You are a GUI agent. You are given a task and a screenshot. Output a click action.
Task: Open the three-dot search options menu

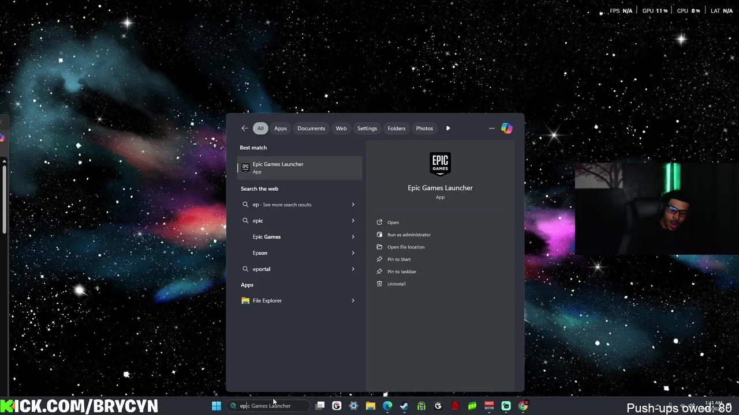coord(492,129)
